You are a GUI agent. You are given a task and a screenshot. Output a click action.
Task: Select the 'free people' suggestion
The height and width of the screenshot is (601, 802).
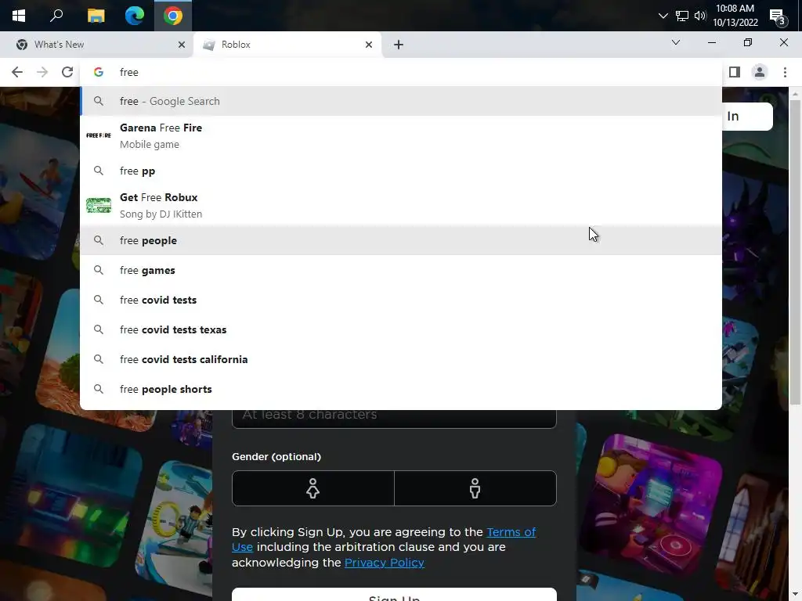[401, 240]
